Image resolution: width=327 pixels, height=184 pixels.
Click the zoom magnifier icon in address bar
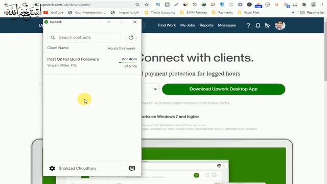137,5
